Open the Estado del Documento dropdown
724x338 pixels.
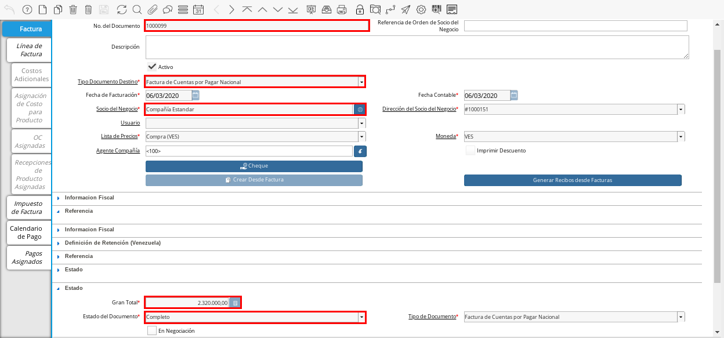point(361,317)
